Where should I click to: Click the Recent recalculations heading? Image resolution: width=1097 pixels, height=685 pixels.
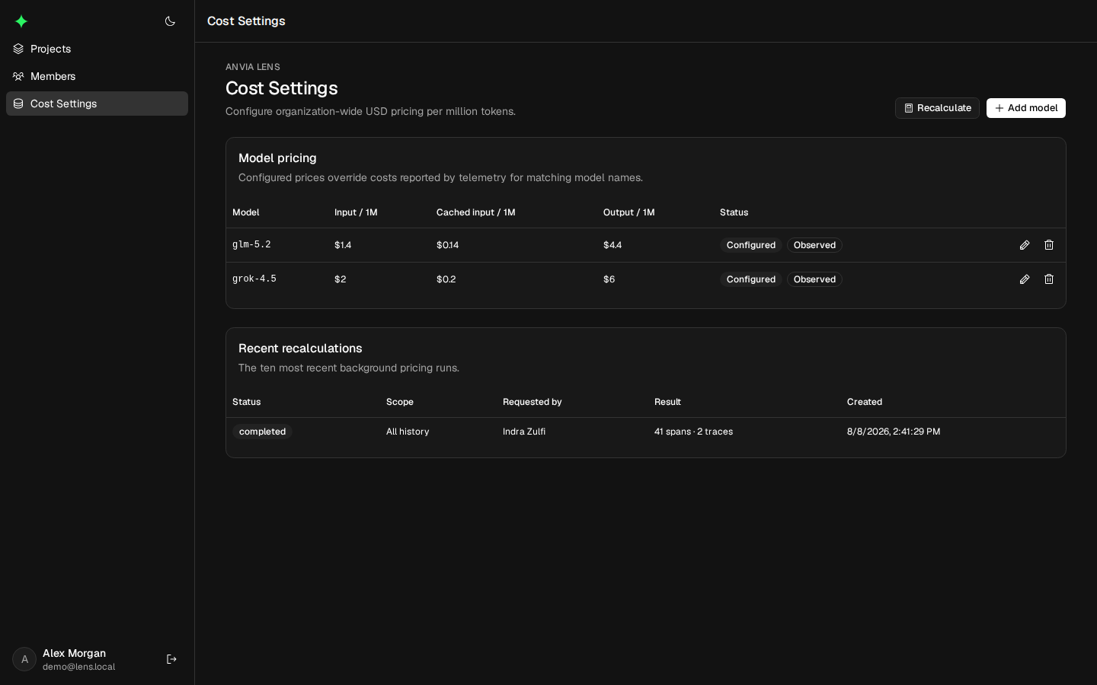(300, 348)
